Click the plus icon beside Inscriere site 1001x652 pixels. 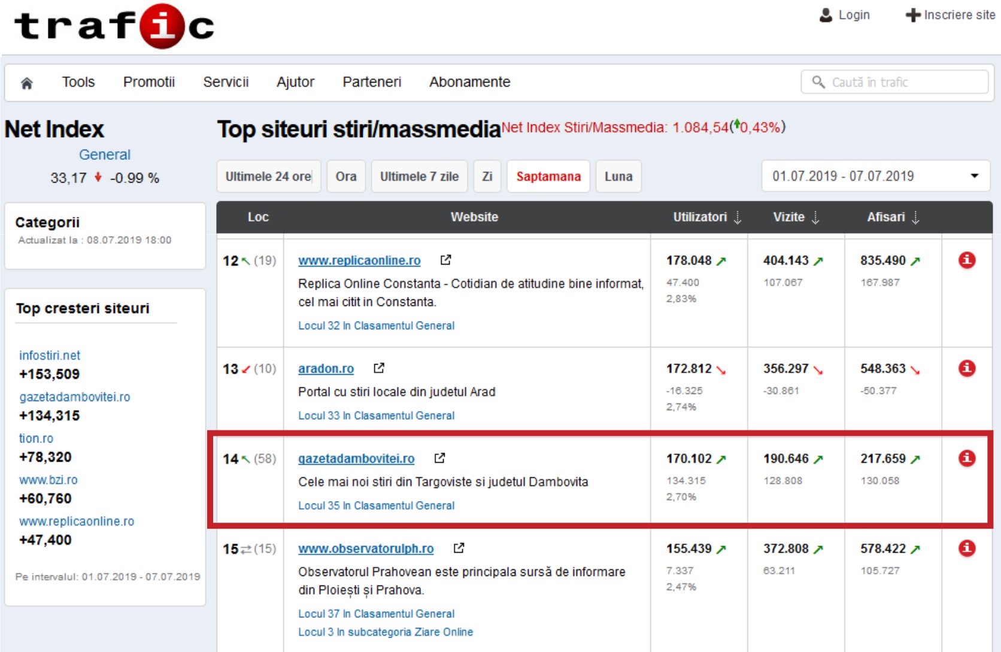click(912, 15)
